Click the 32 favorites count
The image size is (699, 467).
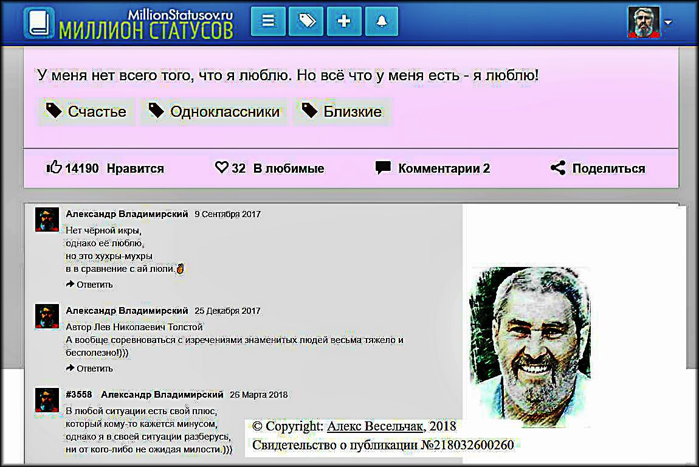pos(238,168)
